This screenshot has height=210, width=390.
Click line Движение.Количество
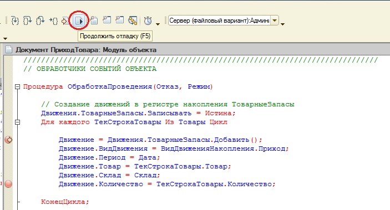(167, 184)
